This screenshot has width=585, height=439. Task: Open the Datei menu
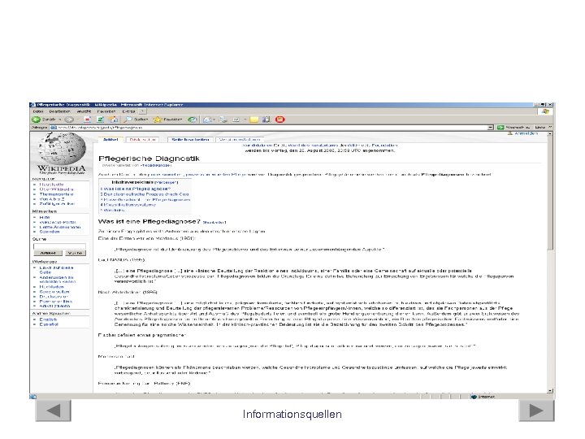point(38,111)
